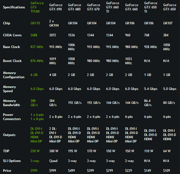
Task: Click the Boost Clock row label
Action: pyautogui.click(x=12, y=61)
